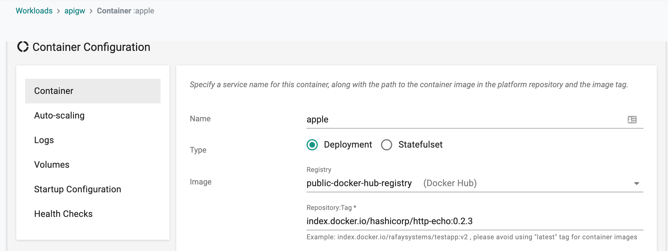Click the '(Docker Hub)' registry type text
The image size is (668, 251).
tap(450, 183)
